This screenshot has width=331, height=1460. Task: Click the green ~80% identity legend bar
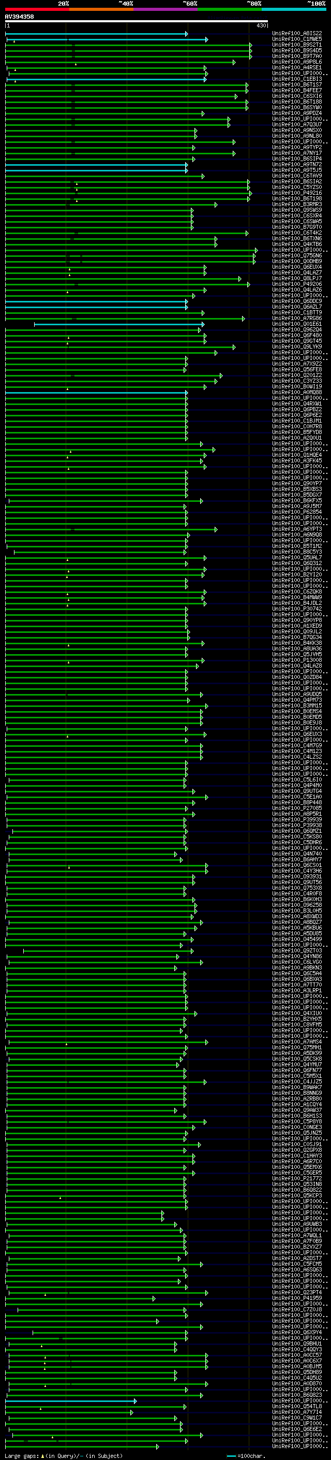coord(230,9)
